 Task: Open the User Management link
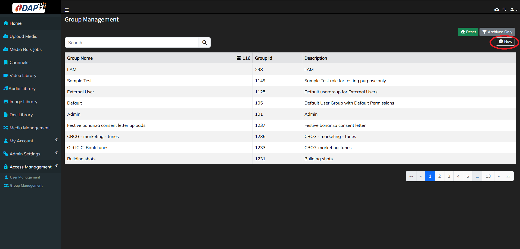25,177
